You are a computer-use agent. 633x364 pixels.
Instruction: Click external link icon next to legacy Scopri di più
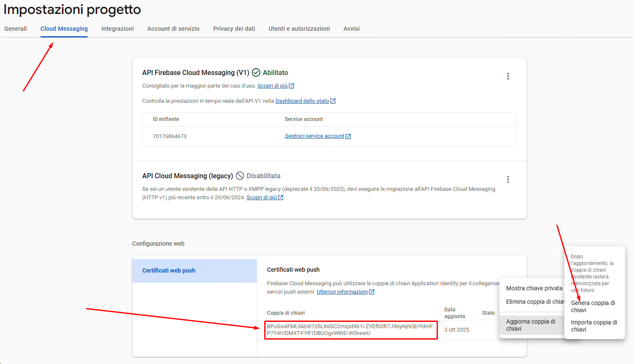[281, 198]
